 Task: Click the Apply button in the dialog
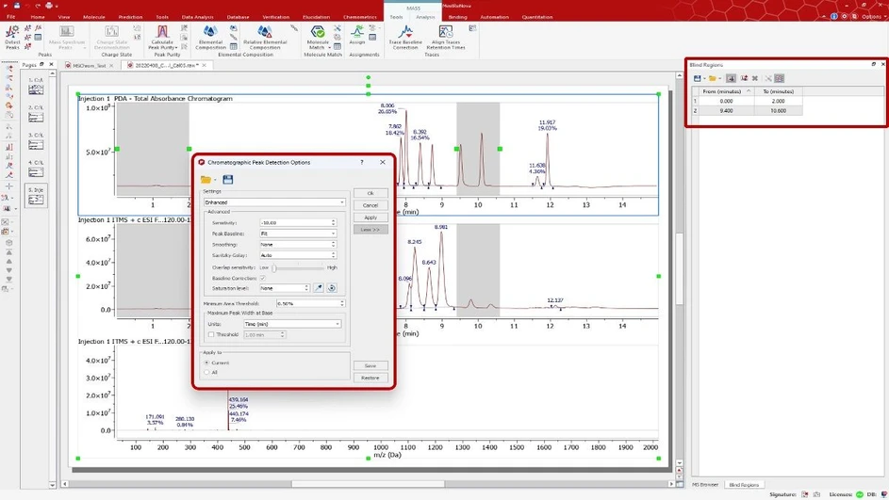[370, 218]
